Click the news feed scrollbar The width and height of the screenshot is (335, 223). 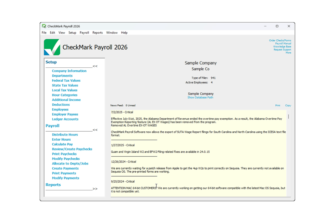[288, 116]
